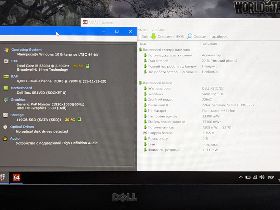Switch the УКР input language indicator
280x210 pixels.
click(x=271, y=177)
